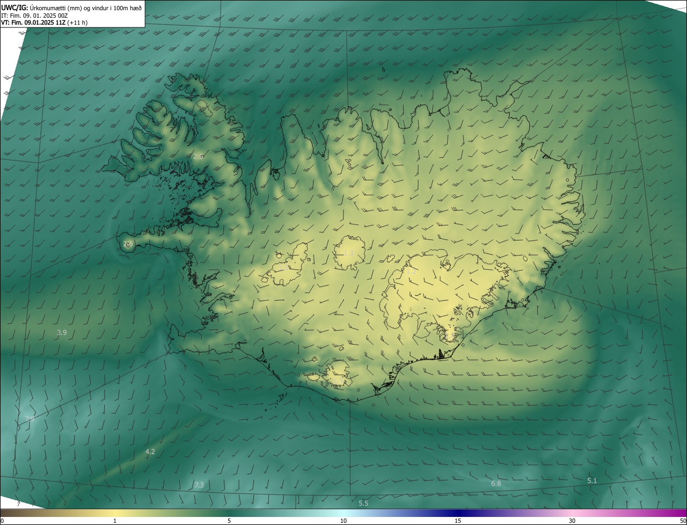
Task: Click the title 'UWC/IG: Úrkomumætti (mm) og vindur í 100m hæð'
Action: click(71, 8)
